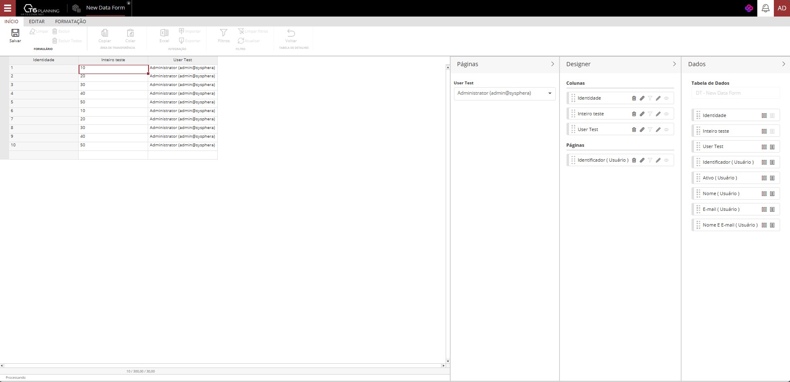Open the User Test dropdown

pos(504,93)
